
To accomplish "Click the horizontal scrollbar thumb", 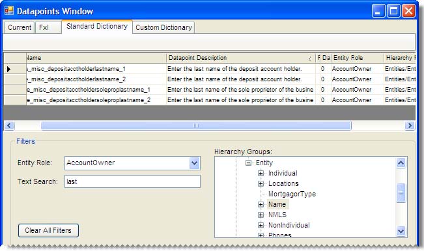I will pos(196,125).
